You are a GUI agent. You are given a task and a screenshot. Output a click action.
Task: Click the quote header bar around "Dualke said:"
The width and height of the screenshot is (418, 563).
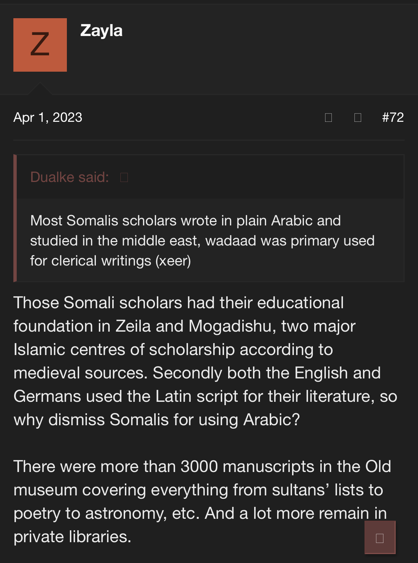(x=260, y=177)
